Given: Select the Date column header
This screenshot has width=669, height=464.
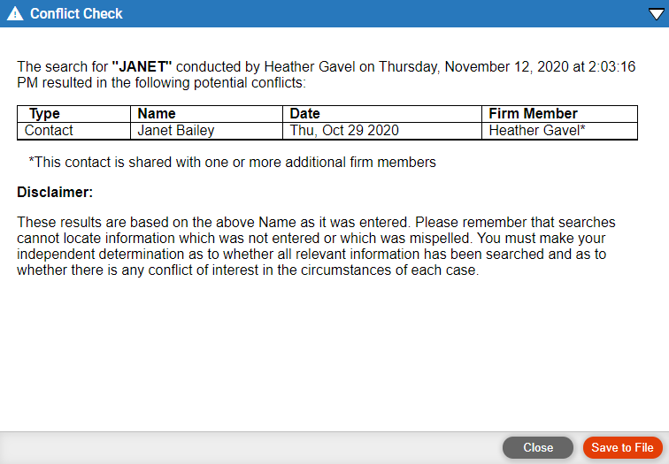Looking at the screenshot, I should click(x=304, y=114).
